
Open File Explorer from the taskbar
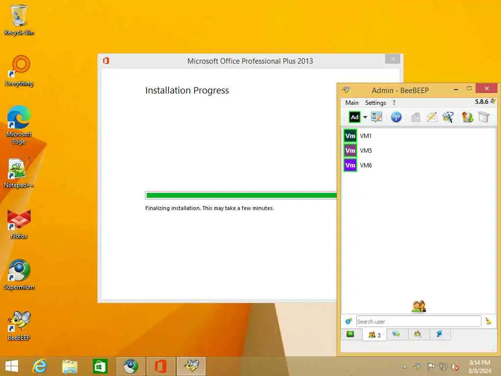click(69, 366)
